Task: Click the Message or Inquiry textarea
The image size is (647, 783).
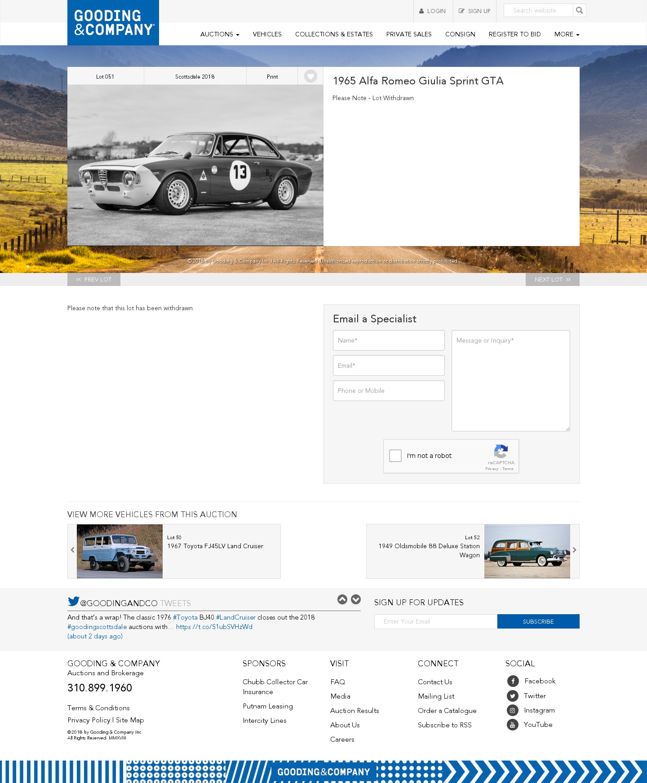Action: point(511,381)
